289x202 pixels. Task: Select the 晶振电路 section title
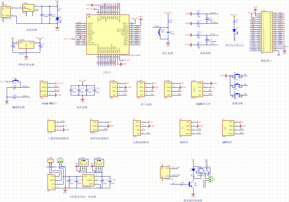point(206,53)
